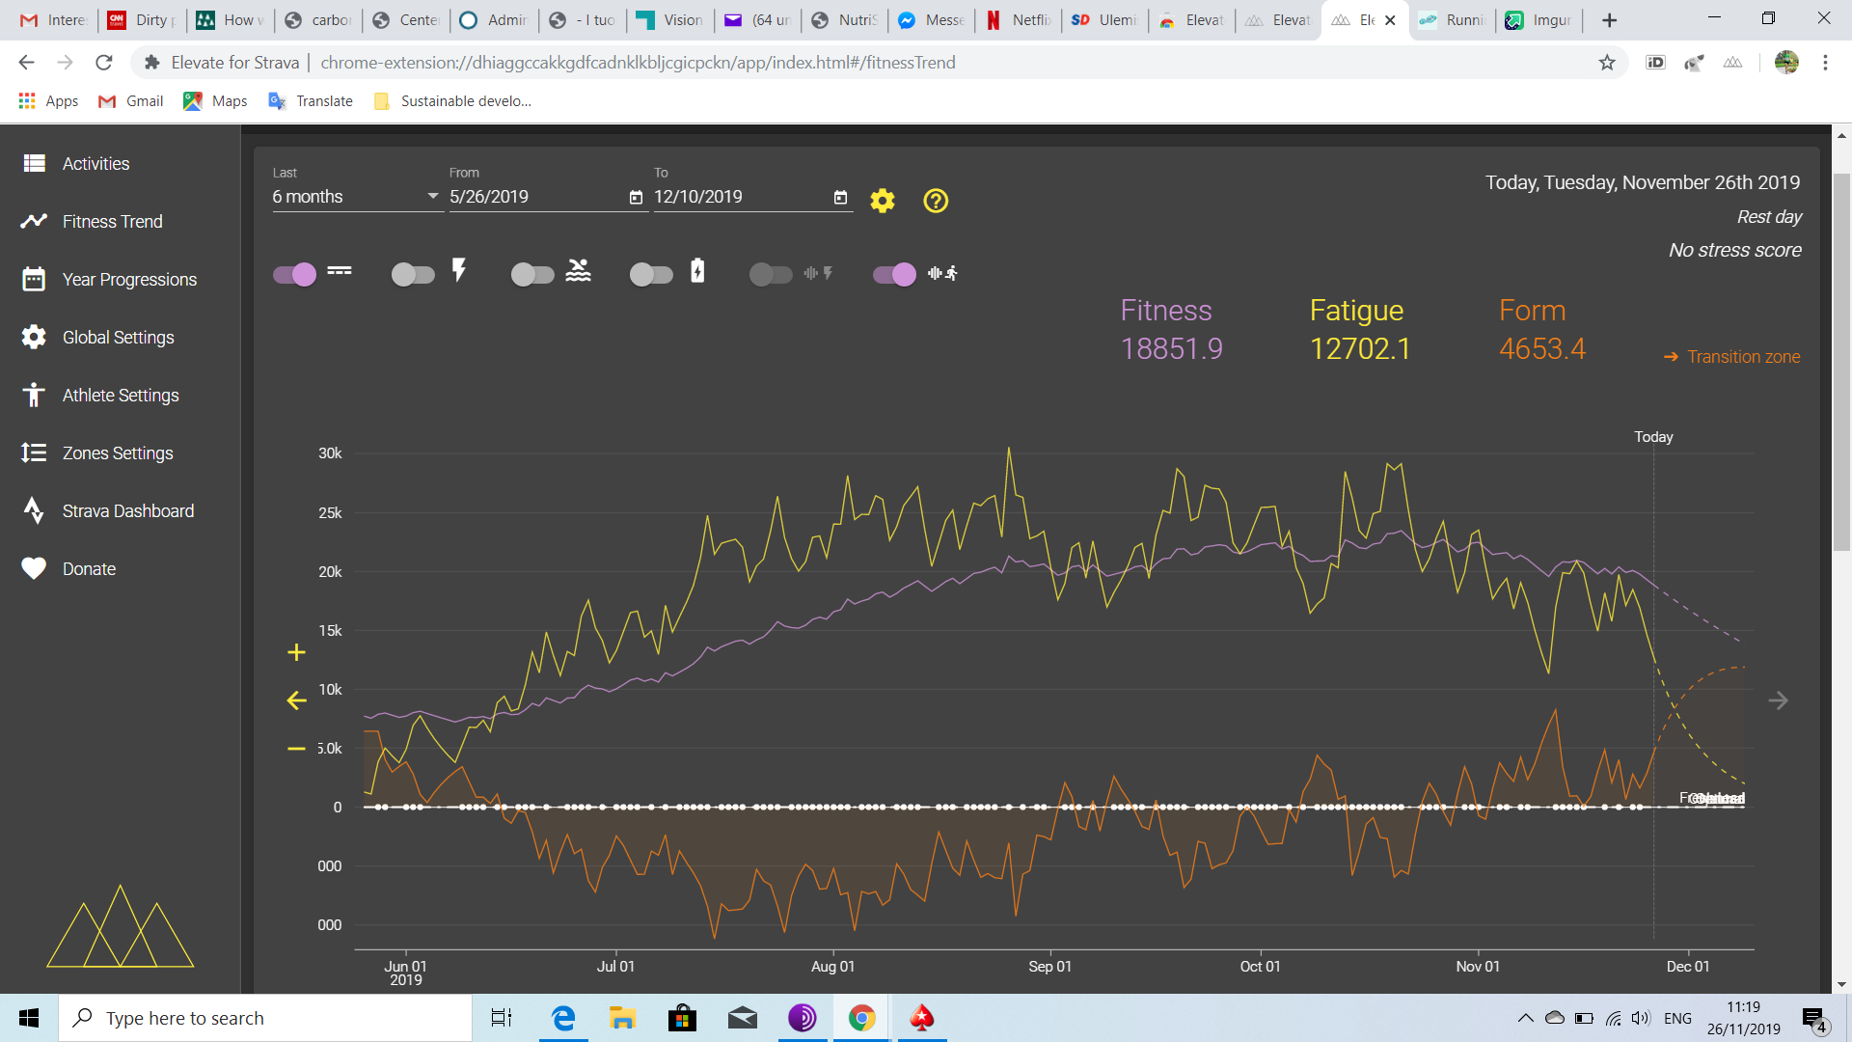This screenshot has width=1852, height=1042.
Task: Click the Elevate mountain logo
Action: click(x=121, y=926)
